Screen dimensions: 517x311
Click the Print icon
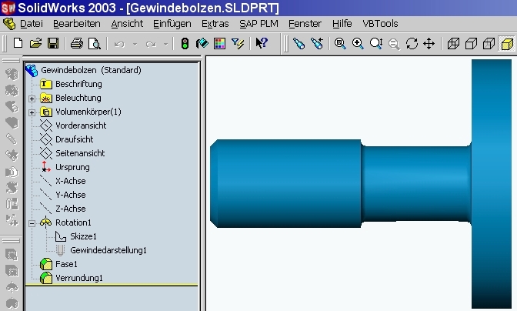pyautogui.click(x=77, y=43)
